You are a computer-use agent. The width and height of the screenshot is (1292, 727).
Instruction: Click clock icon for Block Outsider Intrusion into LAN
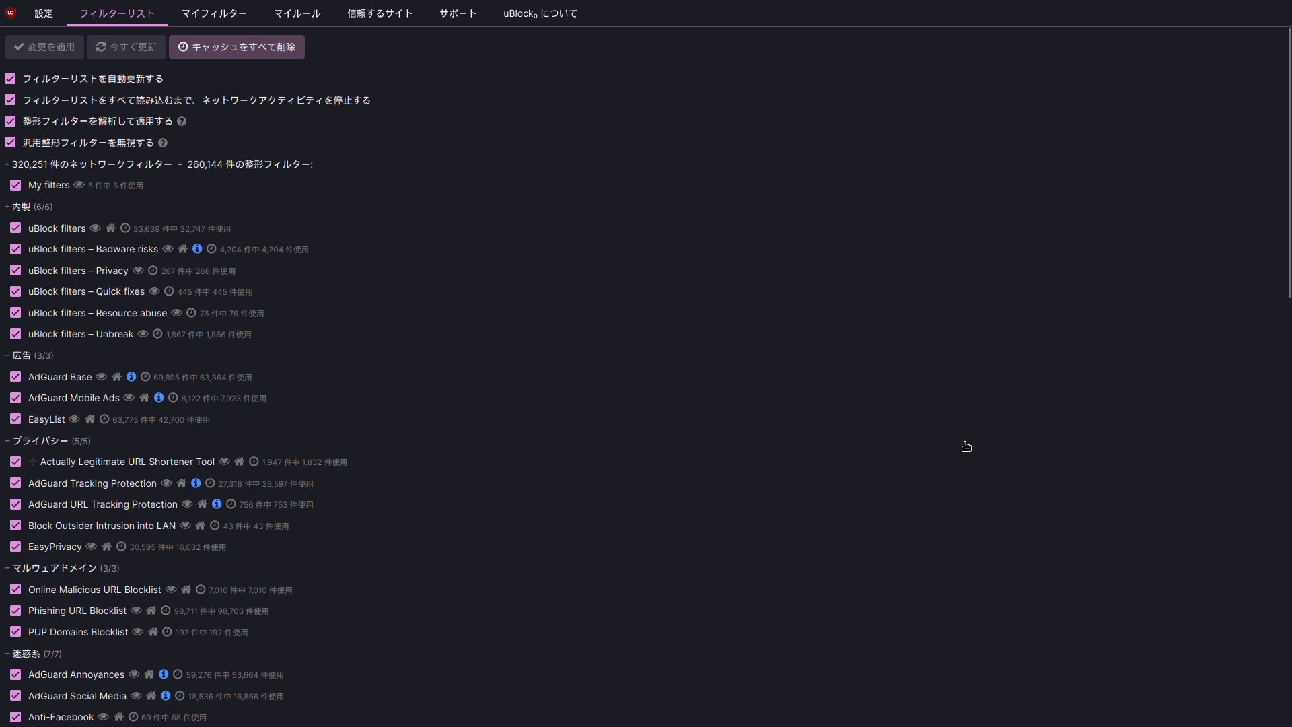[x=215, y=526]
